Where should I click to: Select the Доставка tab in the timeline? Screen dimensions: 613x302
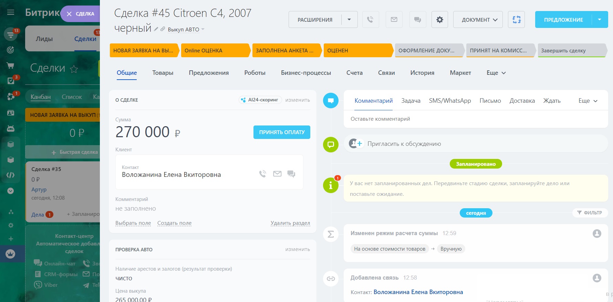pos(522,101)
